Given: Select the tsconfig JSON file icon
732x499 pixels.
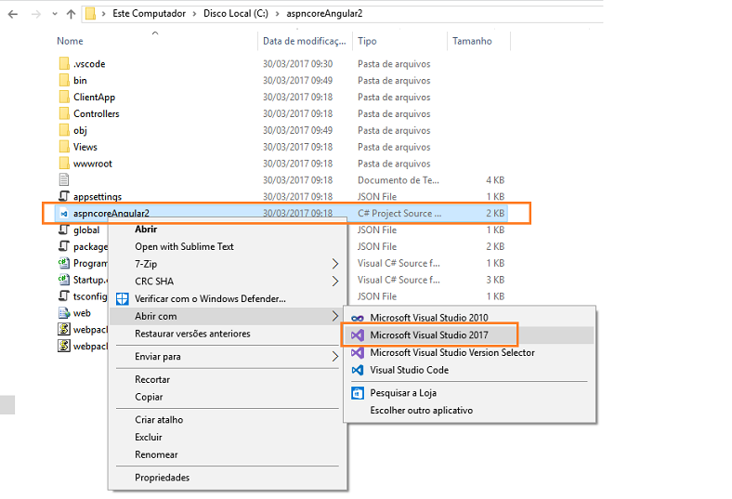Looking at the screenshot, I should (x=64, y=295).
